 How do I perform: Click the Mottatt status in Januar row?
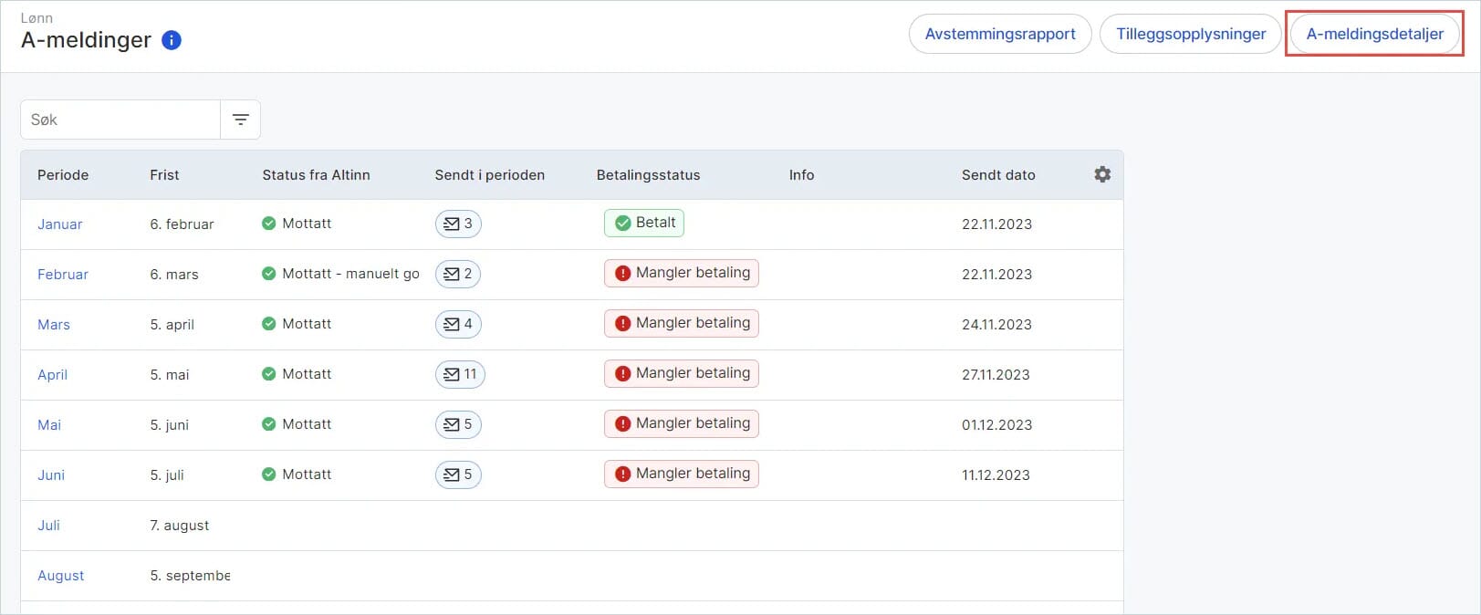297,224
